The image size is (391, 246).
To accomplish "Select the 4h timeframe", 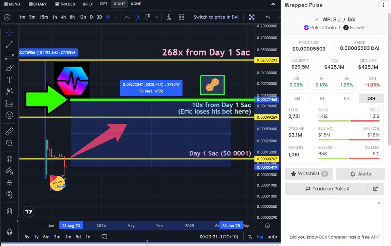I will coord(63,17).
